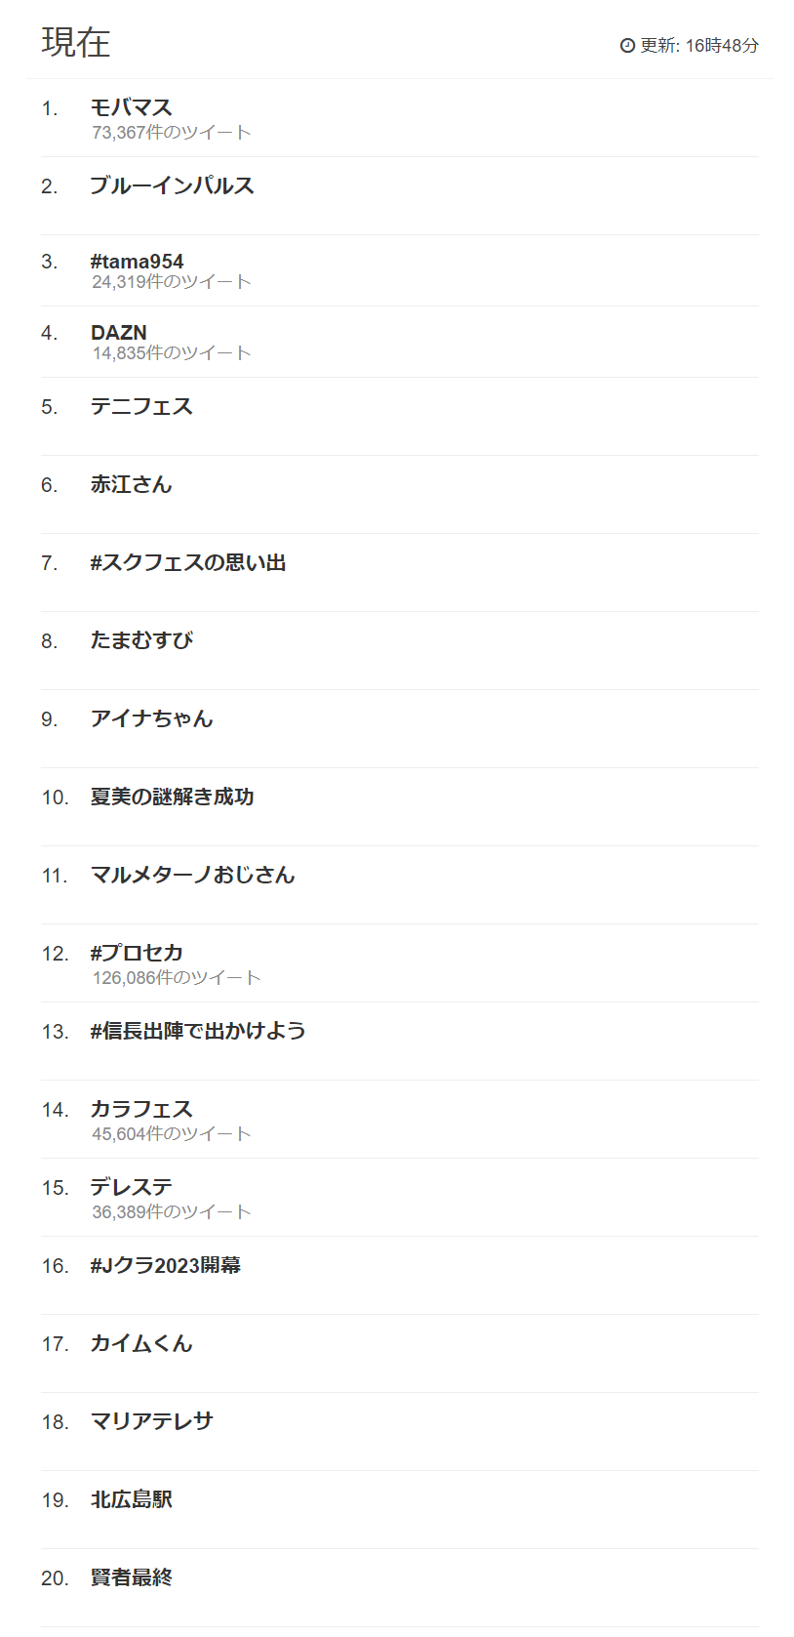Open the カイムくん trend
The height and width of the screenshot is (1637, 794).
coord(141,1343)
